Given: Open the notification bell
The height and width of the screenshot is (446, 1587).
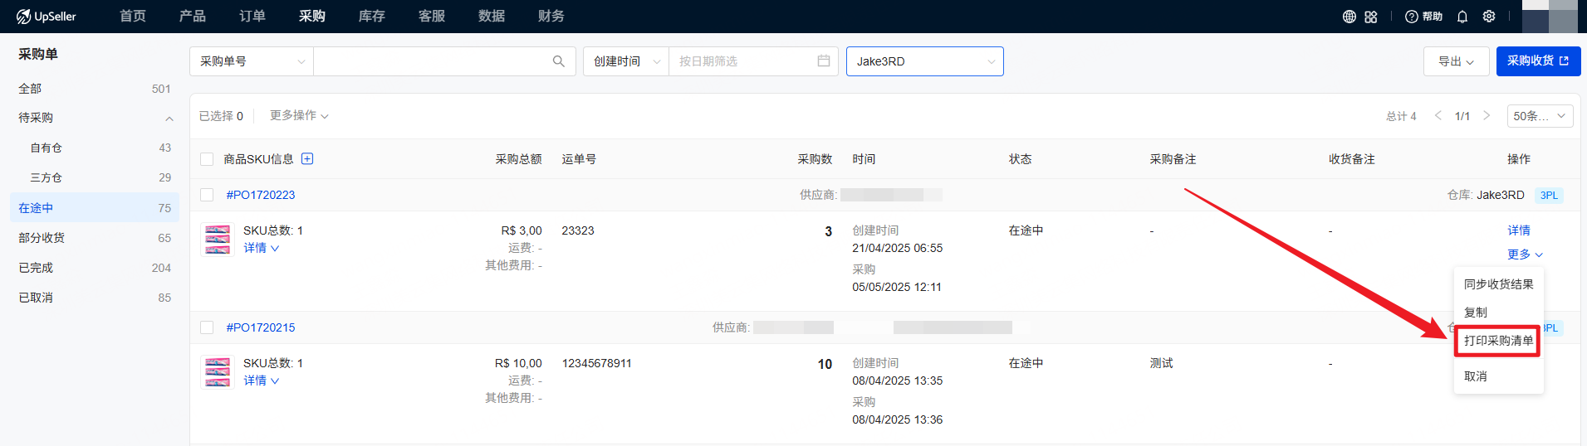Looking at the screenshot, I should [x=1462, y=17].
